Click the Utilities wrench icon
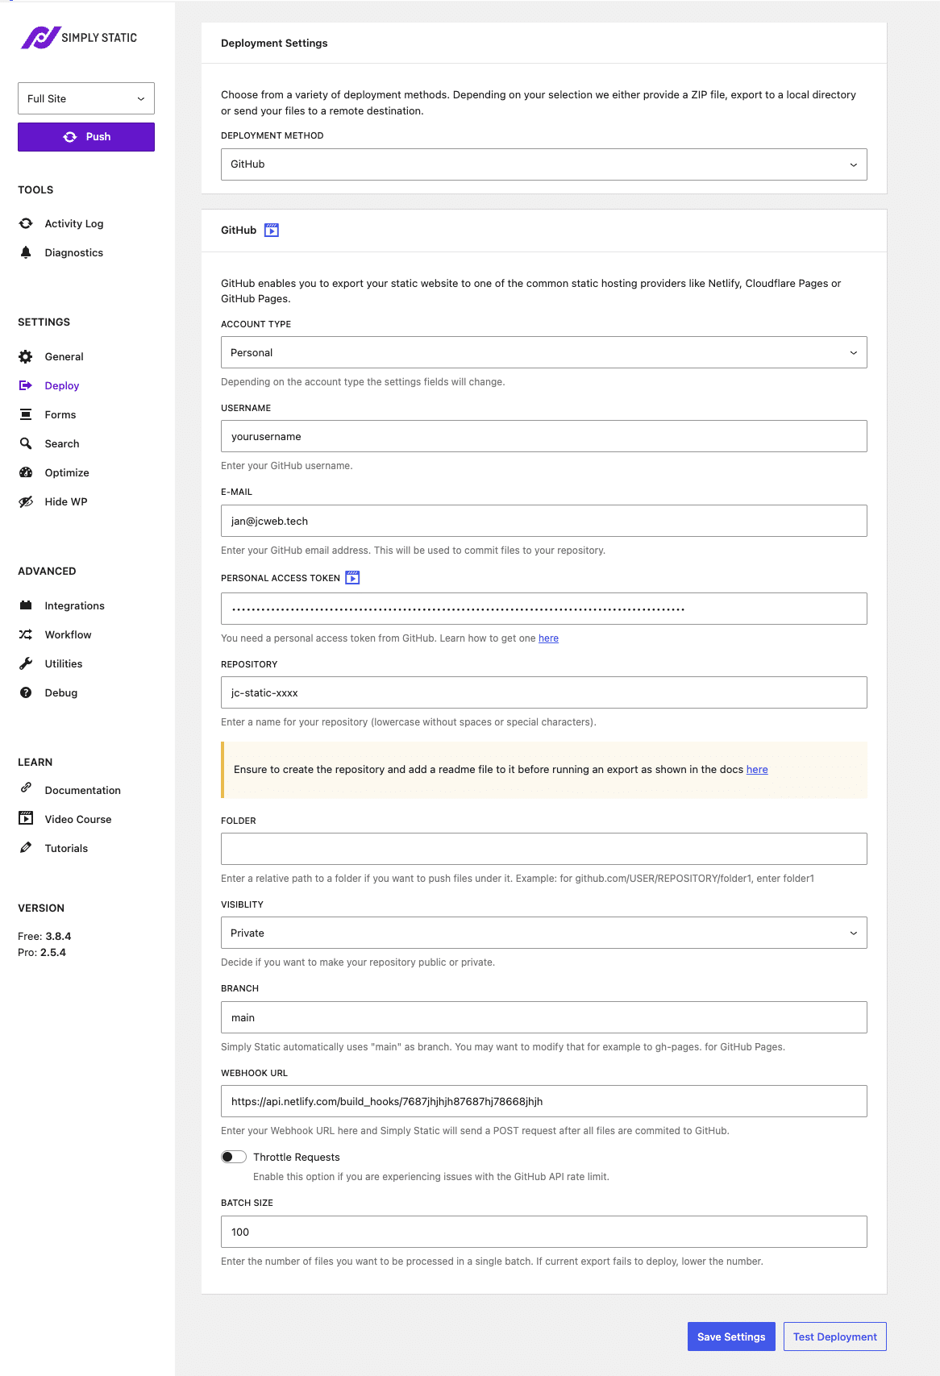The height and width of the screenshot is (1376, 940). [x=26, y=663]
